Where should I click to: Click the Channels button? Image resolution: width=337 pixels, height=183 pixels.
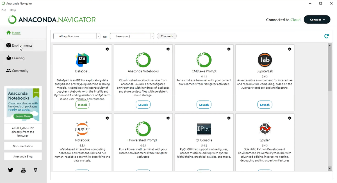coord(167,36)
